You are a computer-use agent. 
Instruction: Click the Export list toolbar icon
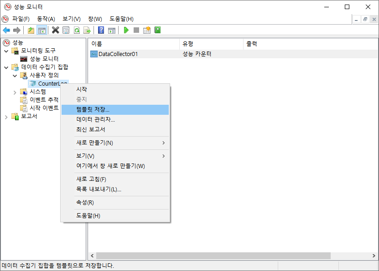87,30
